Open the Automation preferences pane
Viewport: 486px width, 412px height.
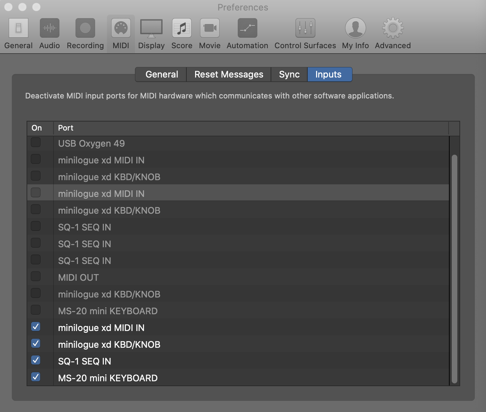247,34
